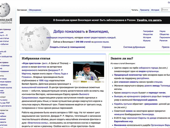
Task: Click the 'роман' link in featured article
Action: [x=25, y=67]
